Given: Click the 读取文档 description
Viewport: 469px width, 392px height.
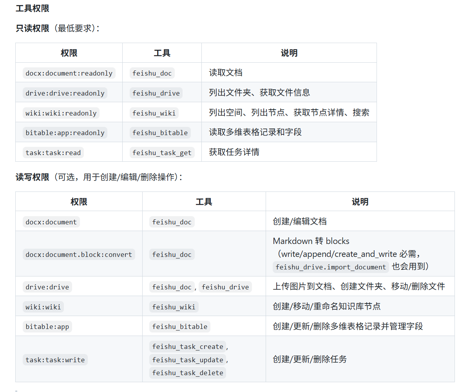Looking at the screenshot, I should coord(226,73).
